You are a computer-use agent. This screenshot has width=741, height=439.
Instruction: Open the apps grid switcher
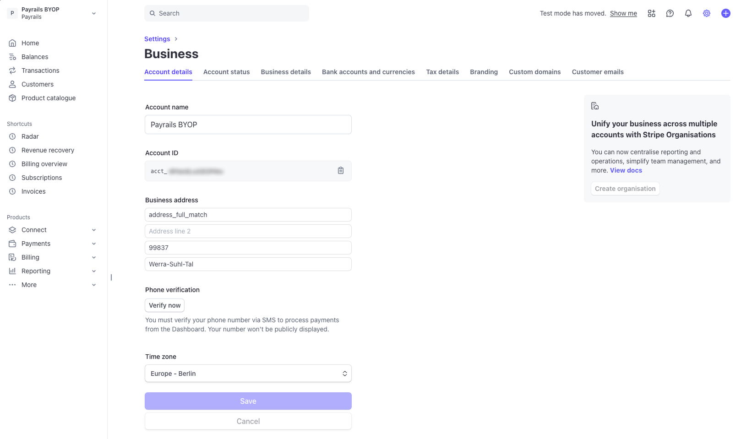coord(651,13)
